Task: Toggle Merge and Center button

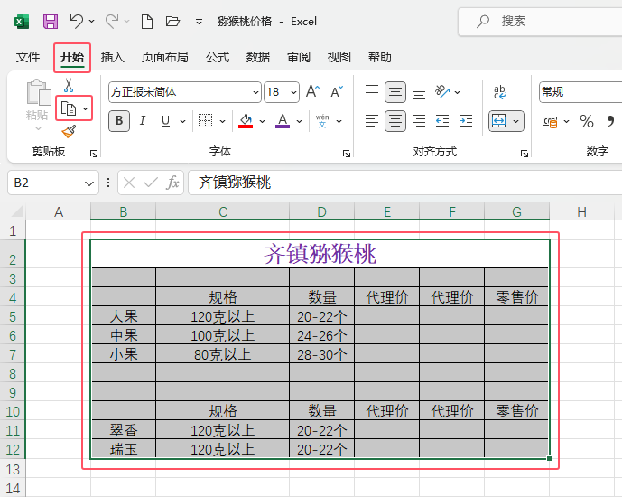Action: click(498, 121)
